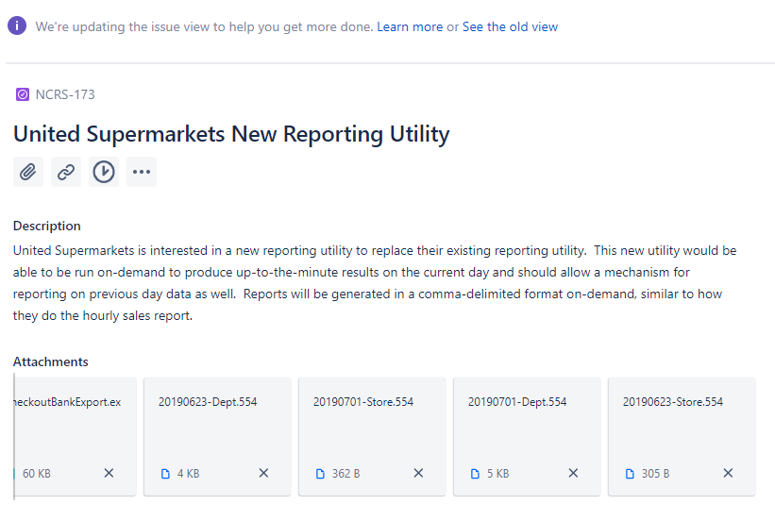The height and width of the screenshot is (521, 775).
Task: Open the three-dot more actions menu
Action: [x=142, y=172]
